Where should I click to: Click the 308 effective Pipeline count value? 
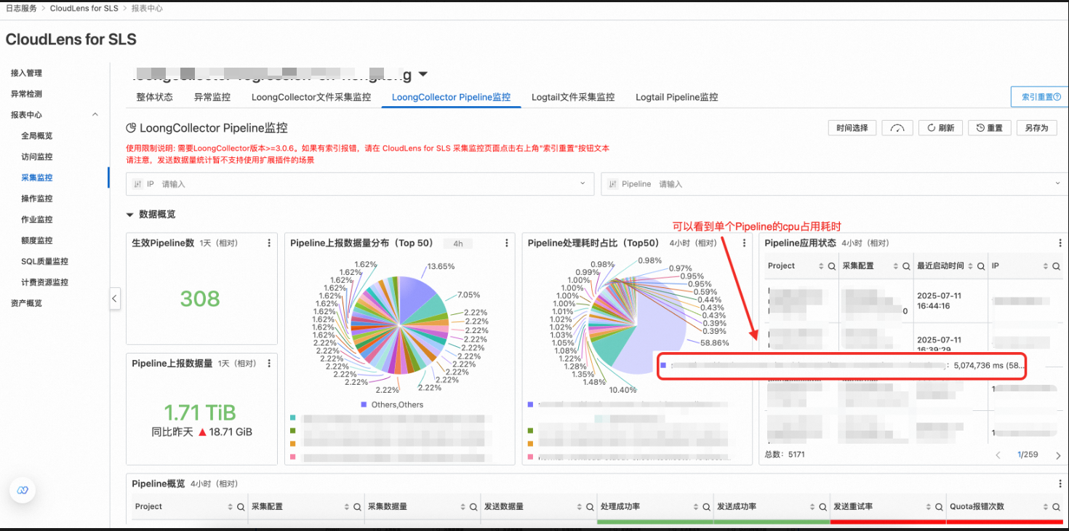[x=200, y=298]
